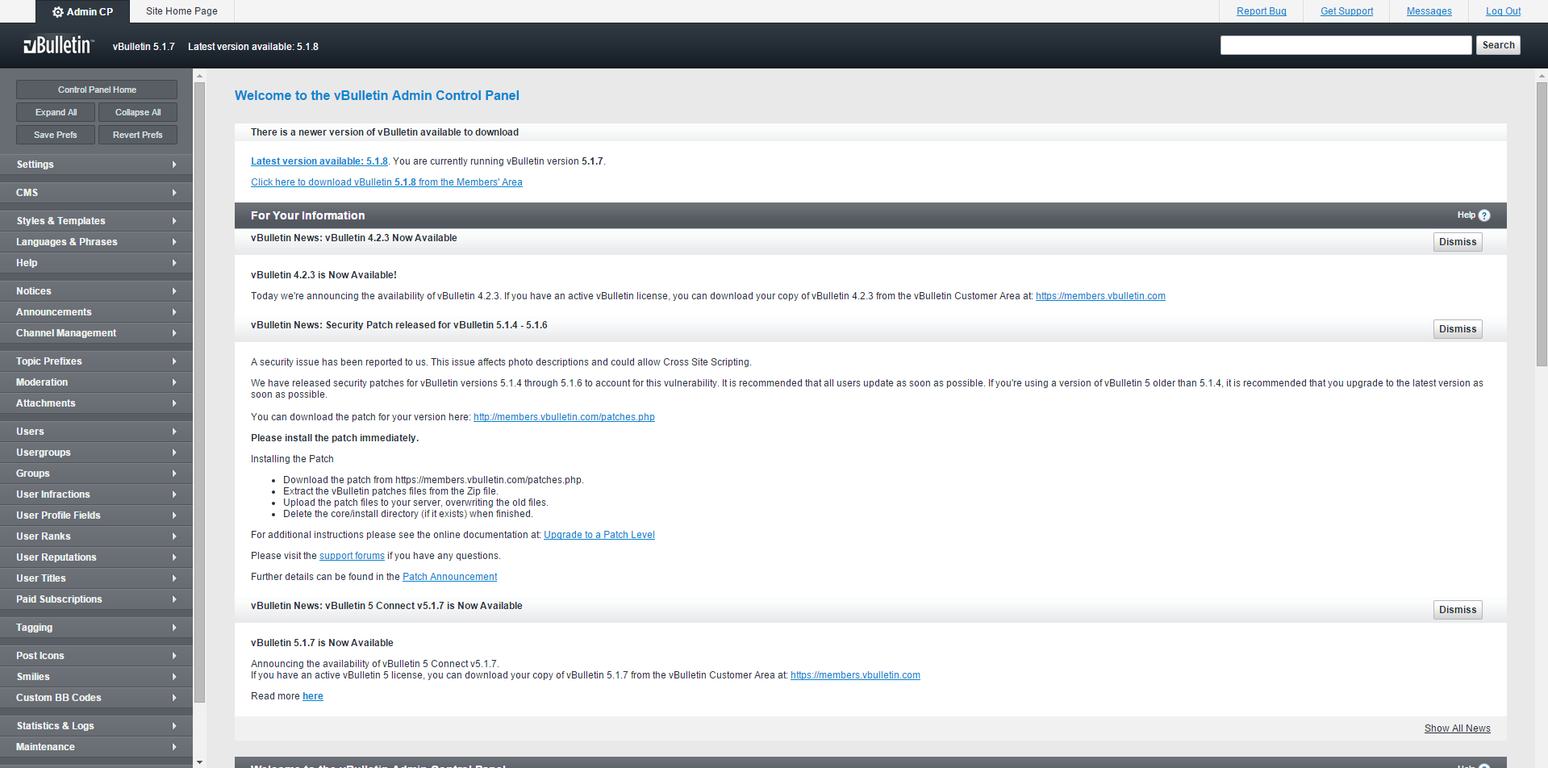
Task: Go to Control Panel Home
Action: pyautogui.click(x=97, y=90)
